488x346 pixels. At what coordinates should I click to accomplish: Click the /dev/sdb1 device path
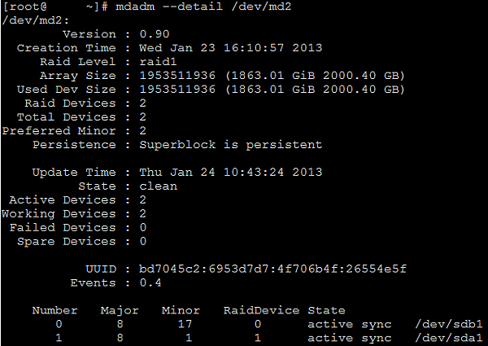click(x=449, y=324)
